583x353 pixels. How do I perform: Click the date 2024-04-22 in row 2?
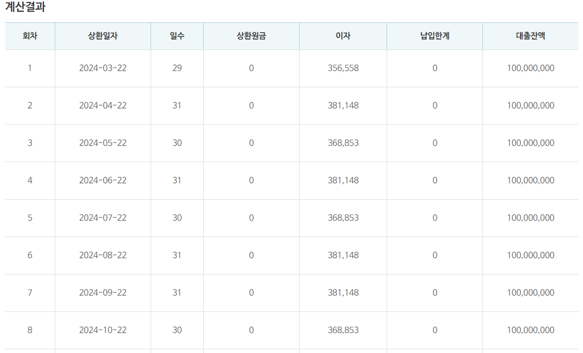point(102,105)
